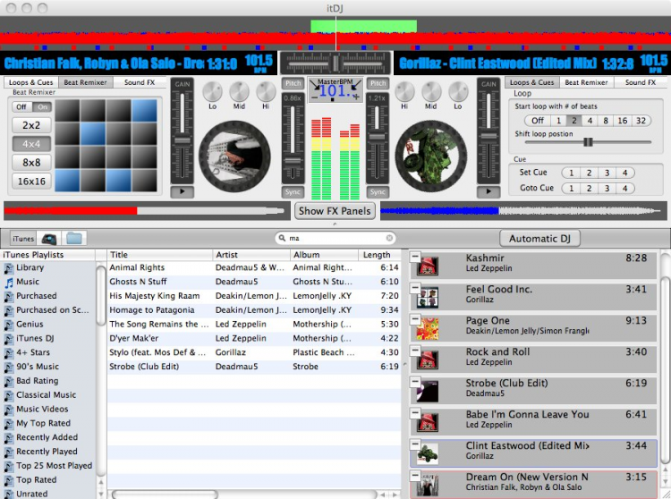Set Cue point 3
The image size is (671, 499).
[x=607, y=173]
